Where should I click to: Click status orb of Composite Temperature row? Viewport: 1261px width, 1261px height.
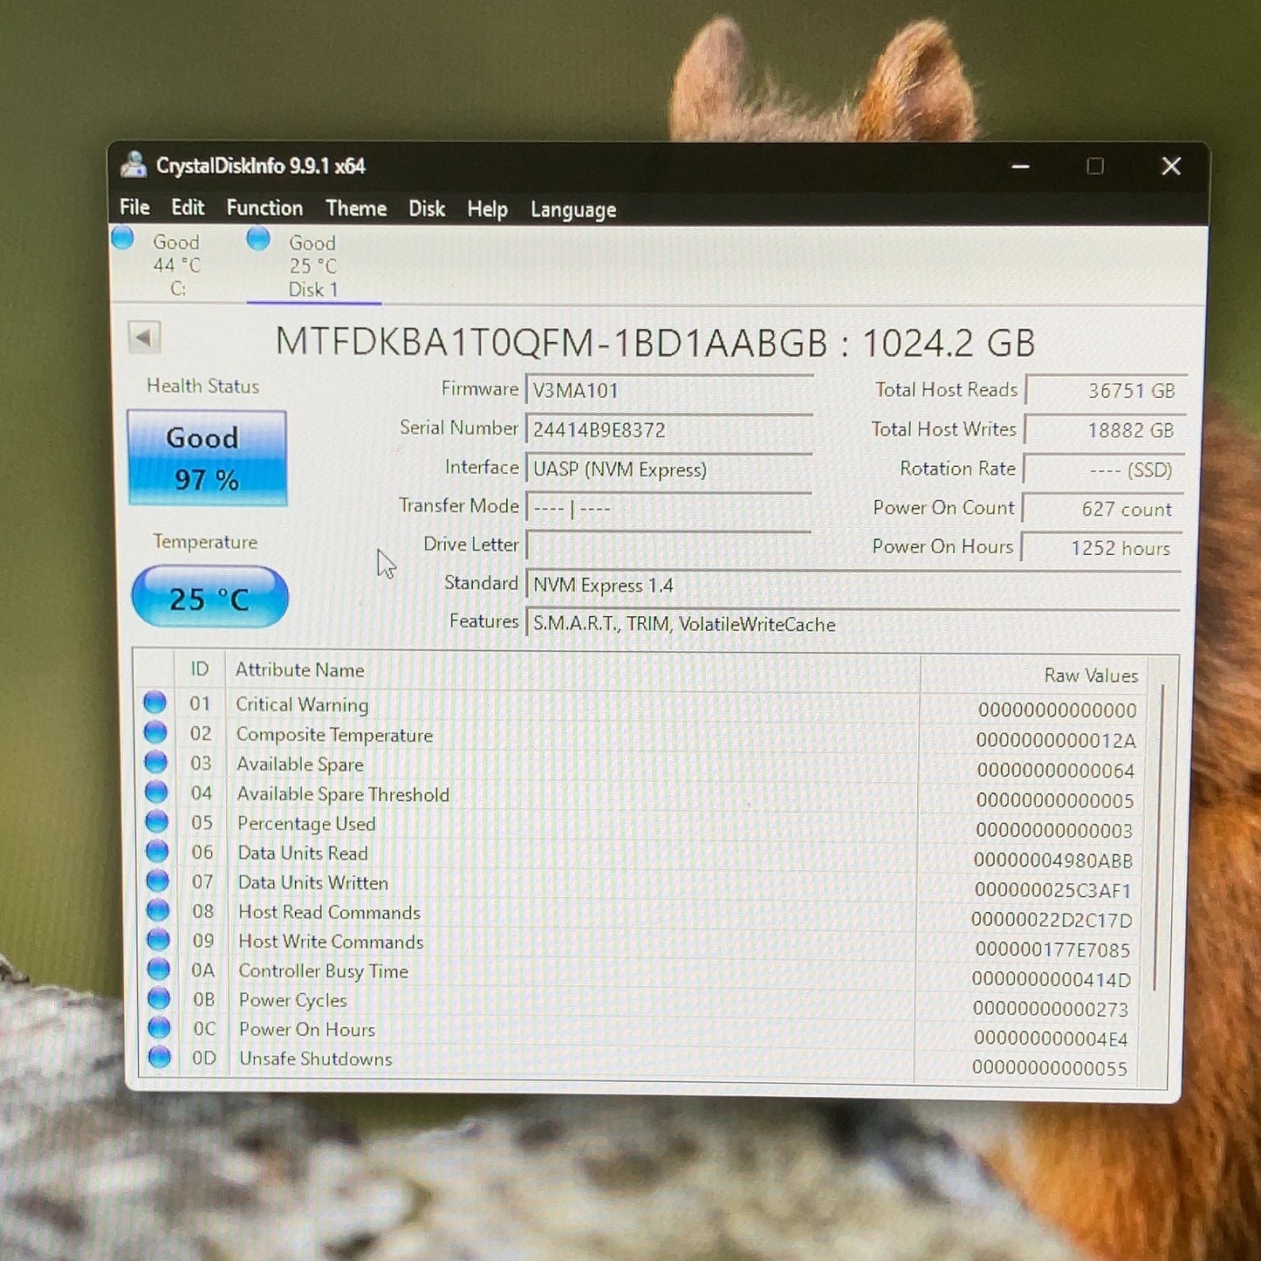pos(155,732)
